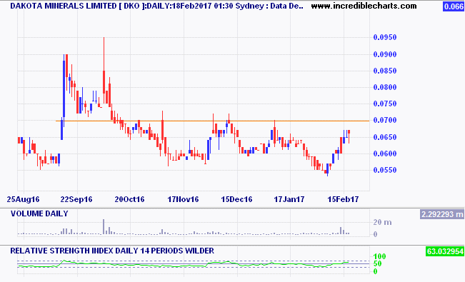Click the 25Aug16 date axis label

pyautogui.click(x=23, y=199)
